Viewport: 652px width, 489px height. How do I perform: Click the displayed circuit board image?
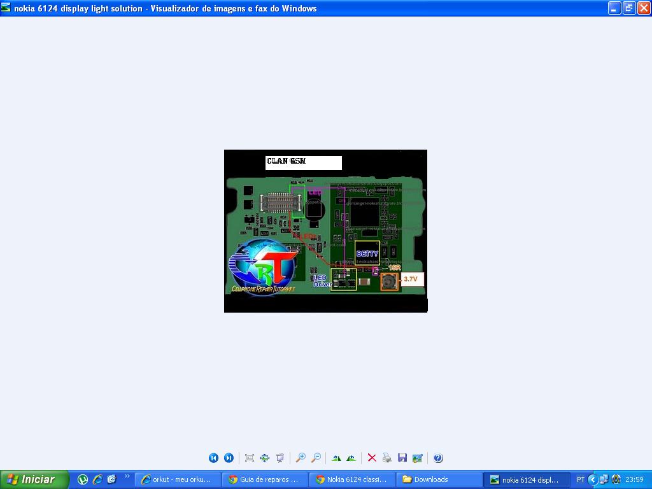coord(325,230)
